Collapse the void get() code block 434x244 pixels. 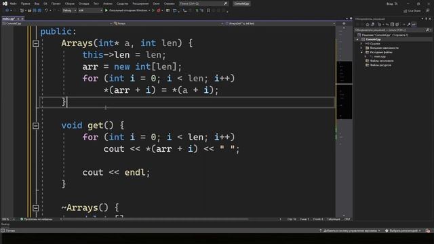click(x=36, y=126)
